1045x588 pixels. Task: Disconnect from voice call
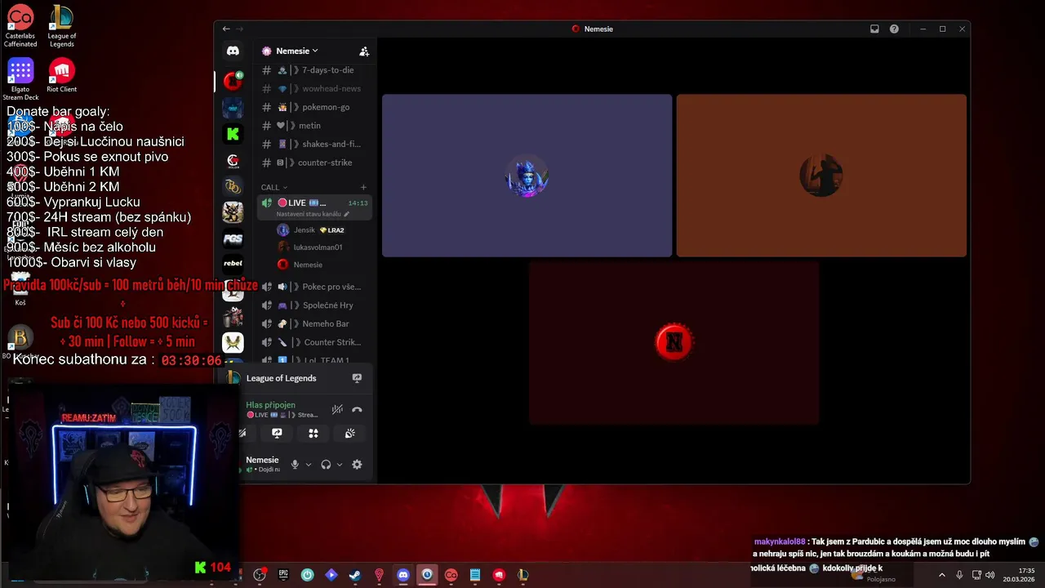[357, 409]
